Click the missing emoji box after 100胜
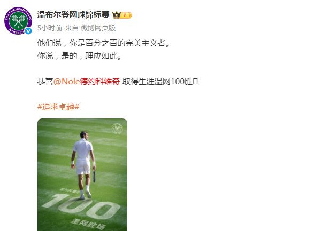 (195, 82)
